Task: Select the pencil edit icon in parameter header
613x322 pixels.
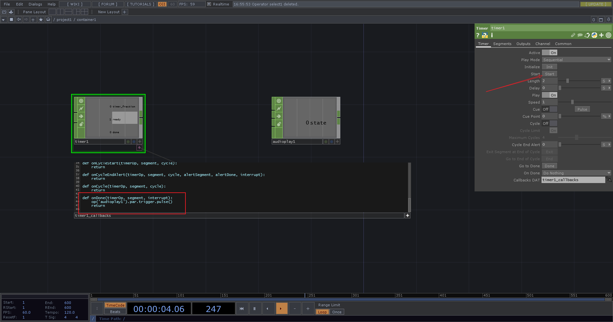Action: point(573,35)
